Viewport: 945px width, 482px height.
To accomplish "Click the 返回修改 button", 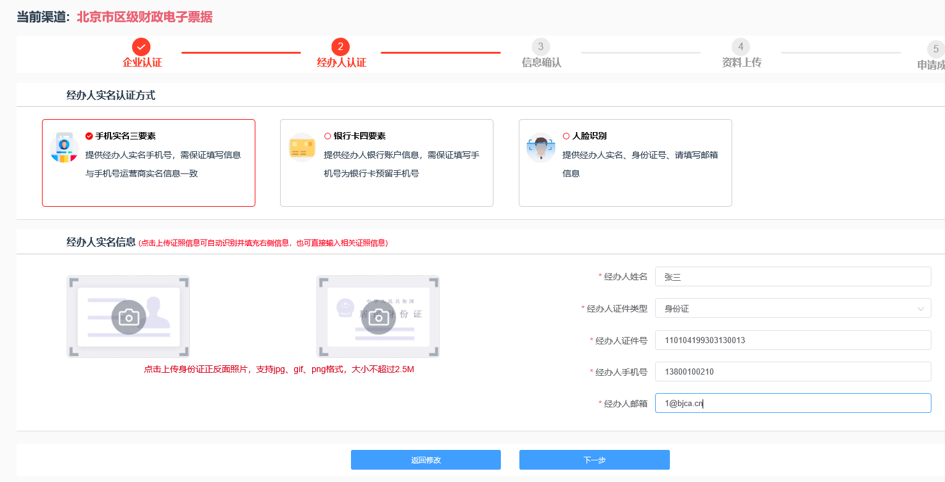I will click(426, 460).
